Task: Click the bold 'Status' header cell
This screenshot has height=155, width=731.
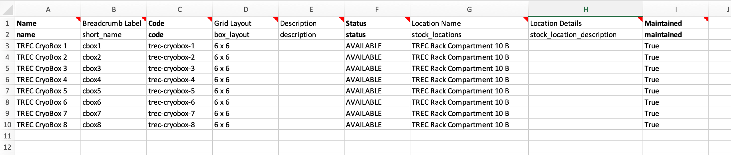Action: 377,23
